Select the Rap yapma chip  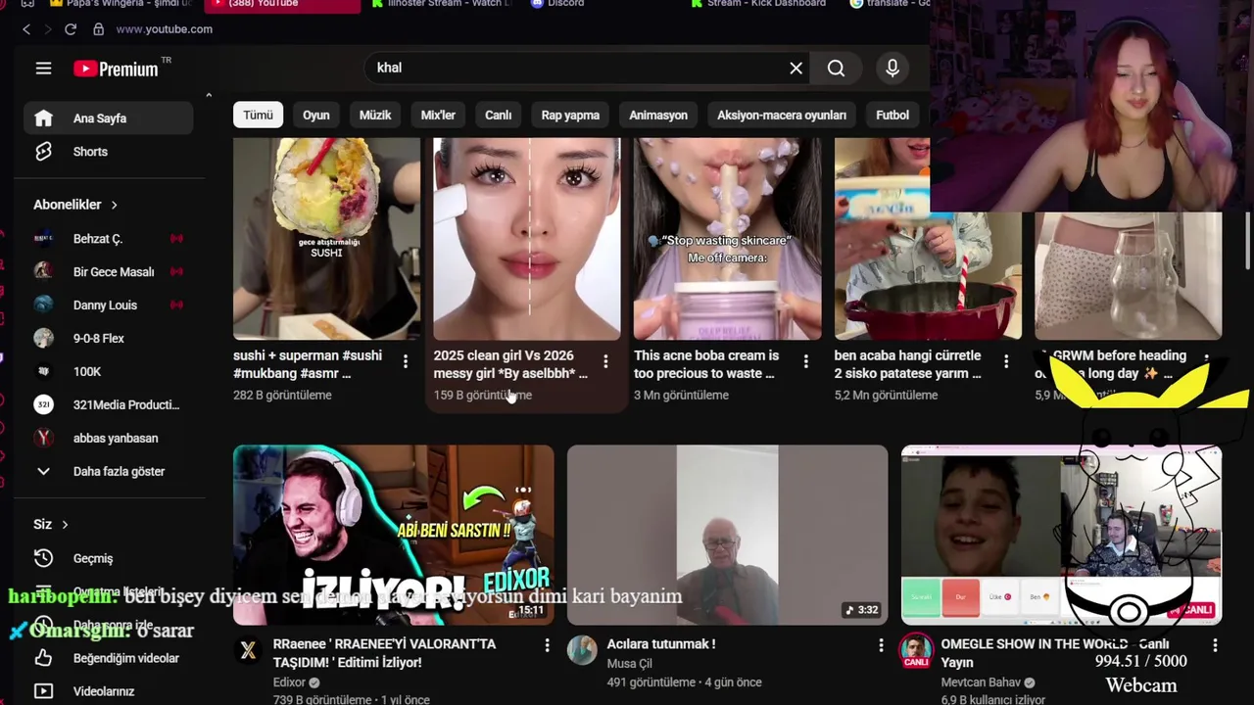point(570,115)
